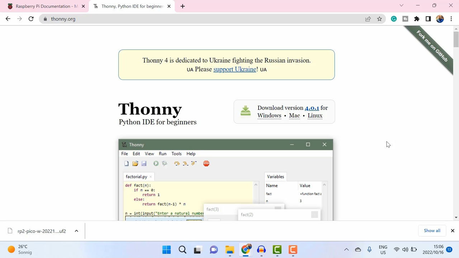Click the Thonny page heading
Screen dimensions: 459x258
pos(150,109)
